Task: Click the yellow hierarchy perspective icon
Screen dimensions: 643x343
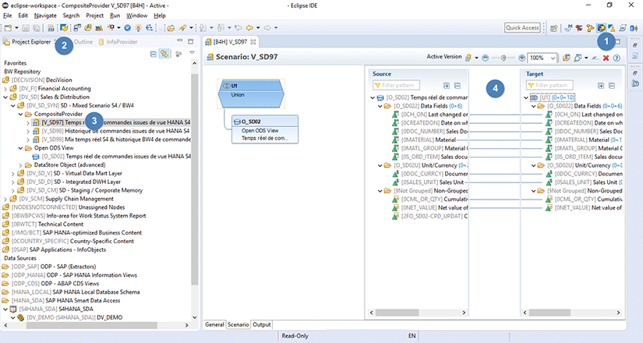Action: 590,28
